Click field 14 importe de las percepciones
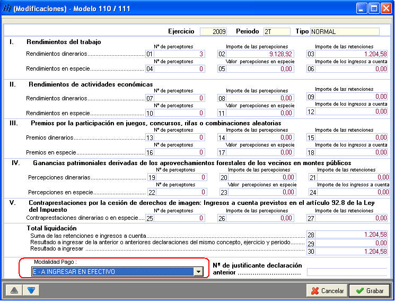The height and width of the screenshot is (301, 395). [260, 137]
